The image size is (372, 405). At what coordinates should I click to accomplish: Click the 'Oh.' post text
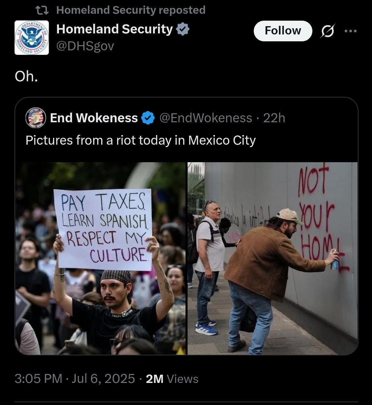click(x=26, y=76)
